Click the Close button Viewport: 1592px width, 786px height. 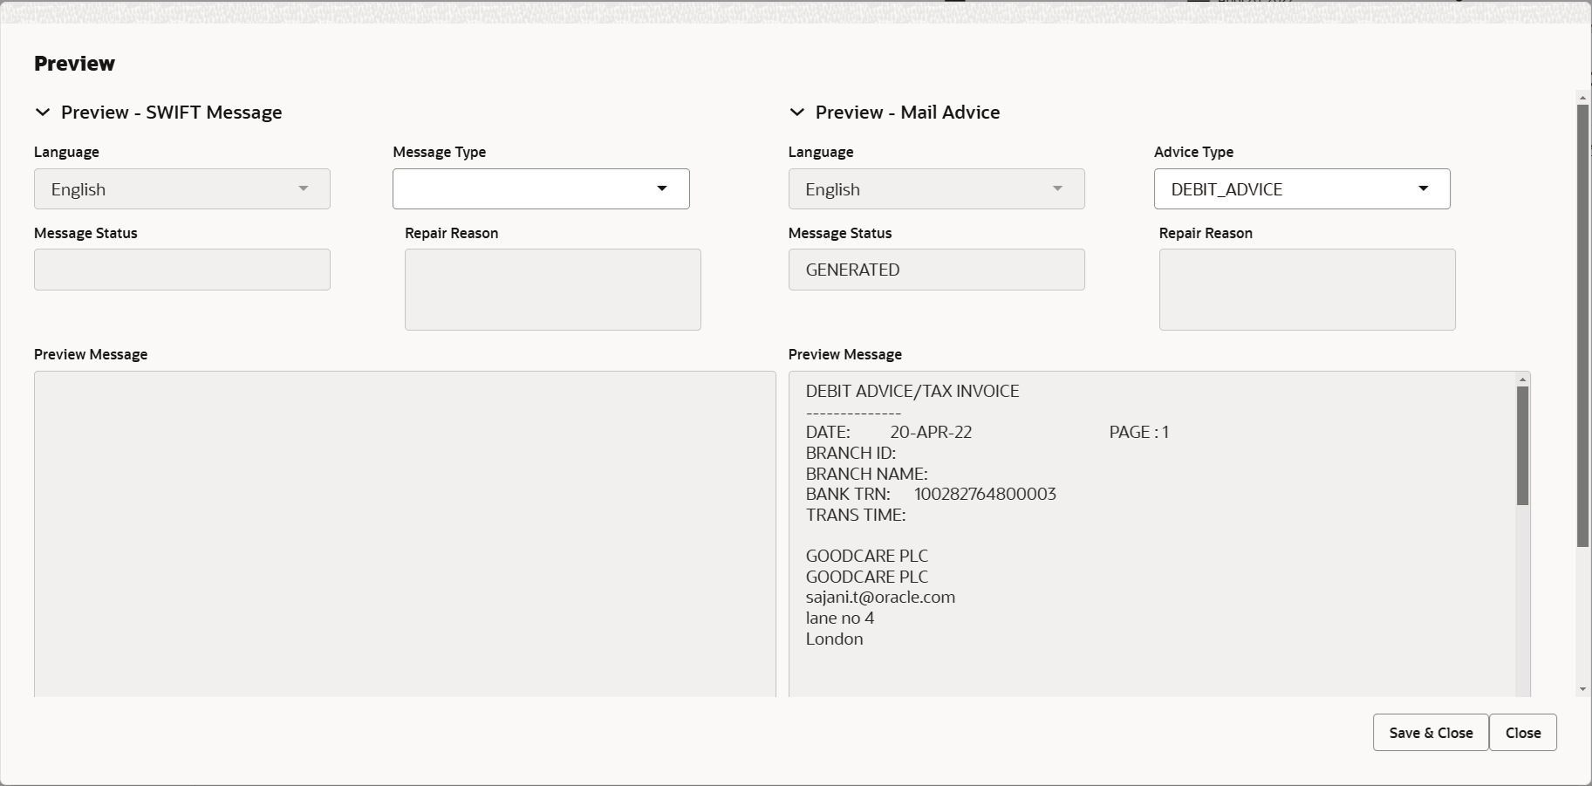click(x=1523, y=733)
